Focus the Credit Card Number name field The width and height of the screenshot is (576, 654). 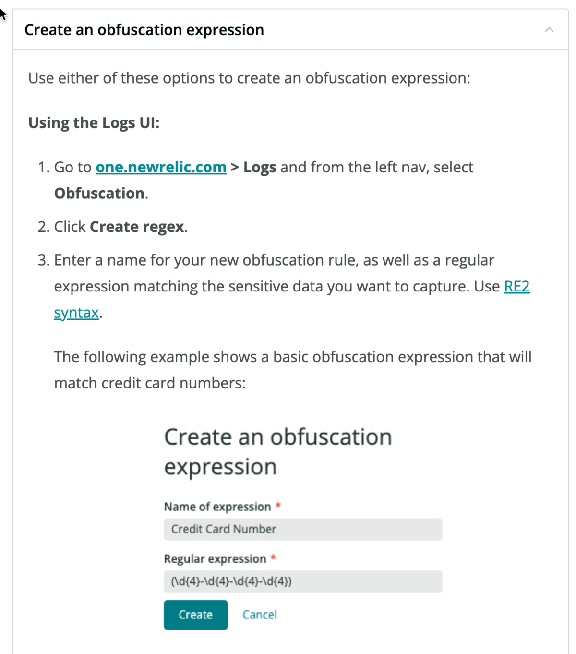302,529
